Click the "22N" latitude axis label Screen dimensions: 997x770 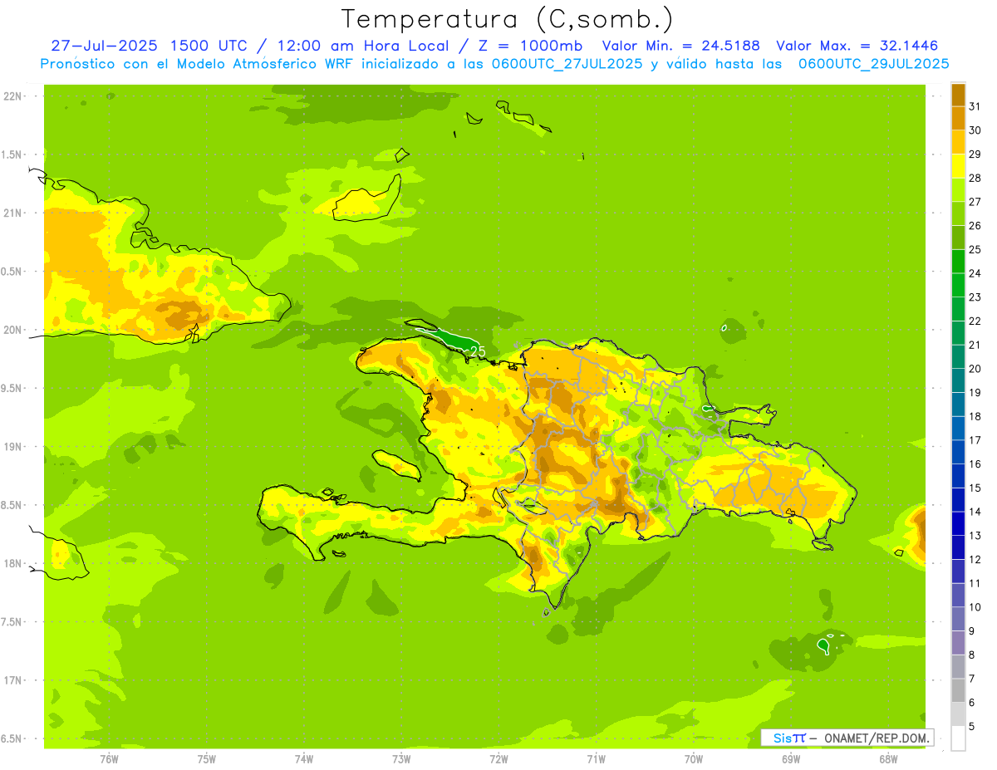pyautogui.click(x=13, y=96)
